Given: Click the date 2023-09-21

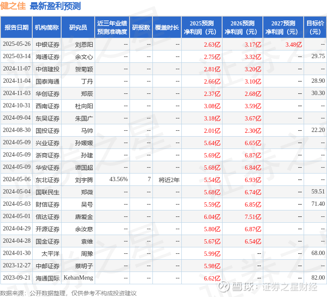Looking at the screenshot, I should pyautogui.click(x=17, y=277).
